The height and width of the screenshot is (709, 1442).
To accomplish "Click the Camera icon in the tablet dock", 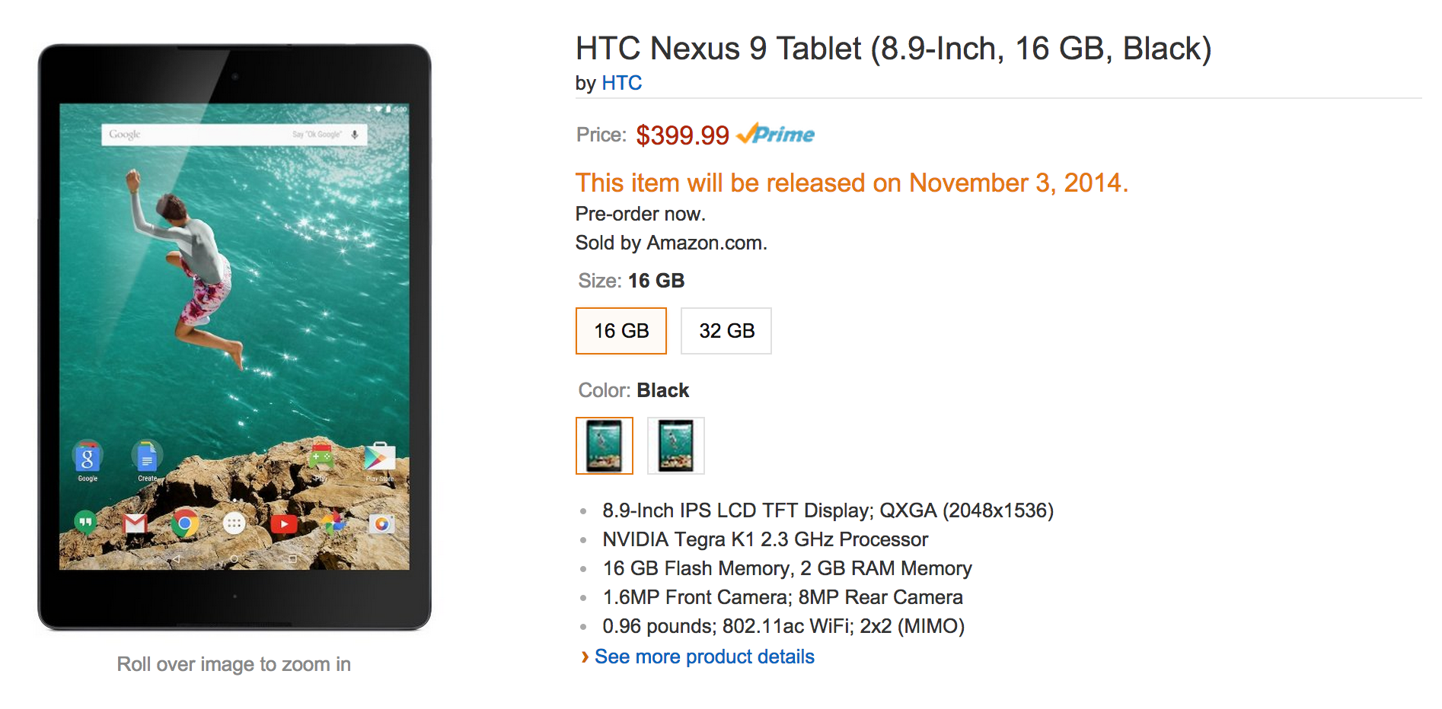I will pos(381,523).
